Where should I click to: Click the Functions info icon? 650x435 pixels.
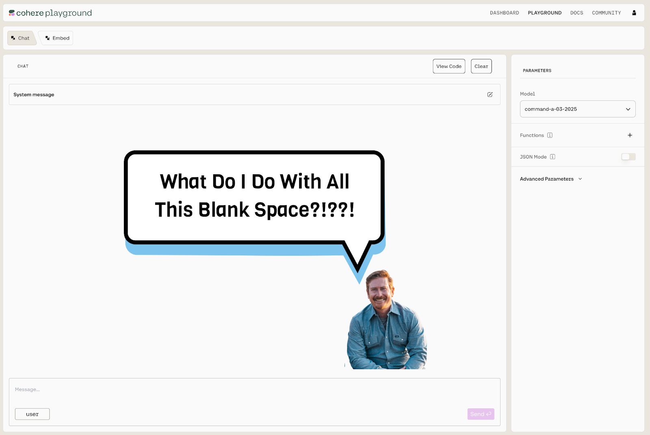pos(550,135)
